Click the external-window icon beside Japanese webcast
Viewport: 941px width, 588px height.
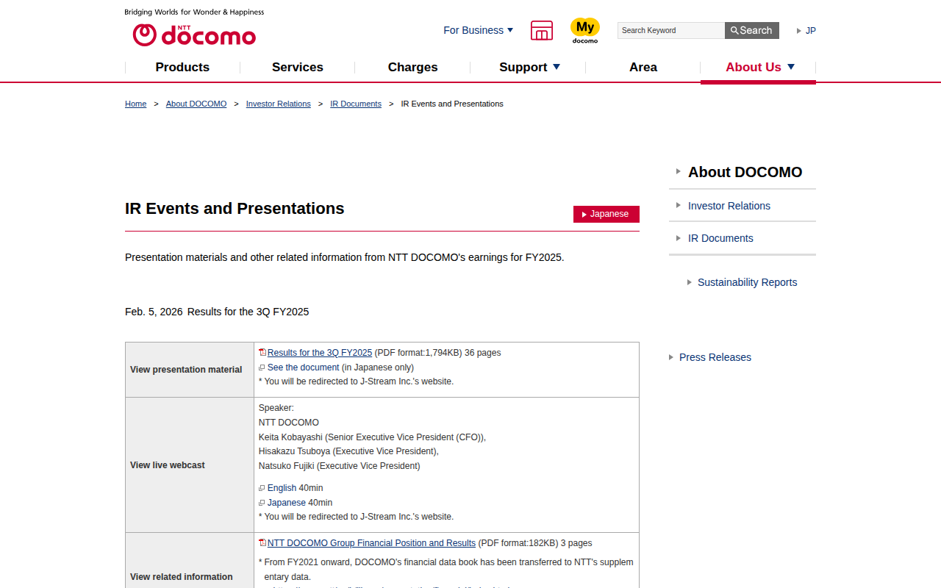[x=262, y=503]
